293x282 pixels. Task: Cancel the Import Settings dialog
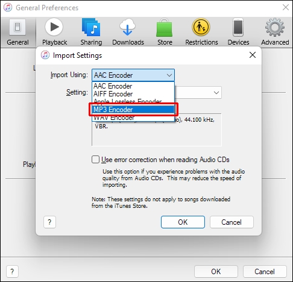point(232,222)
